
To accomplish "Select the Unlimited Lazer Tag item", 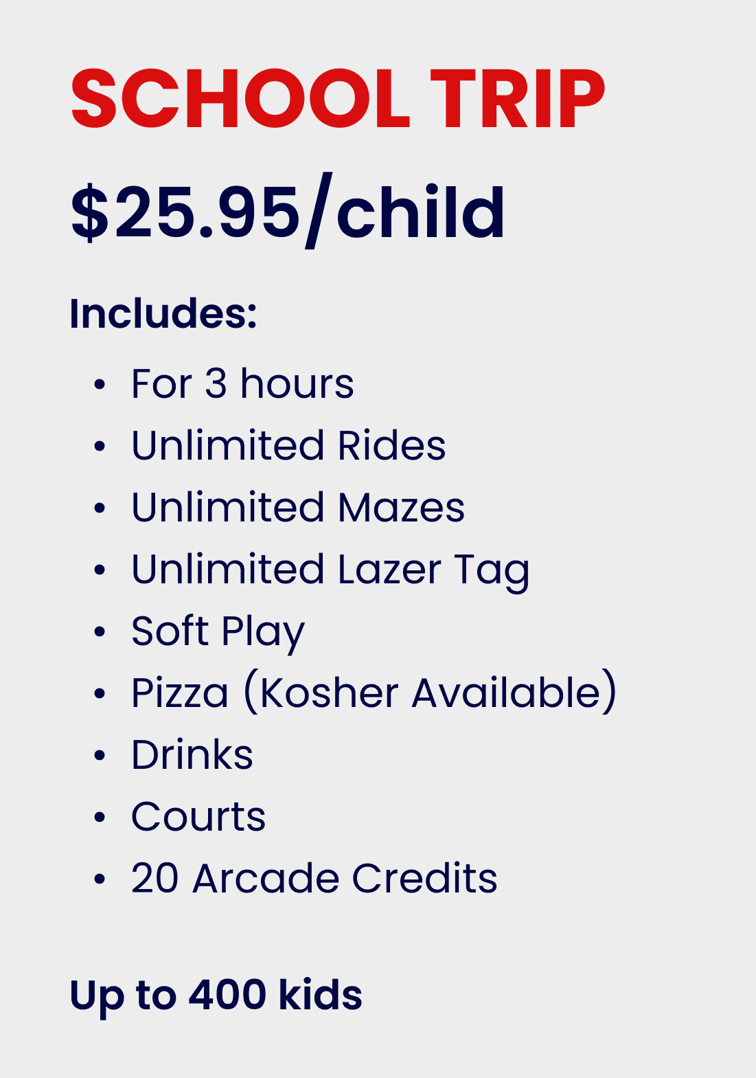I will 330,570.
